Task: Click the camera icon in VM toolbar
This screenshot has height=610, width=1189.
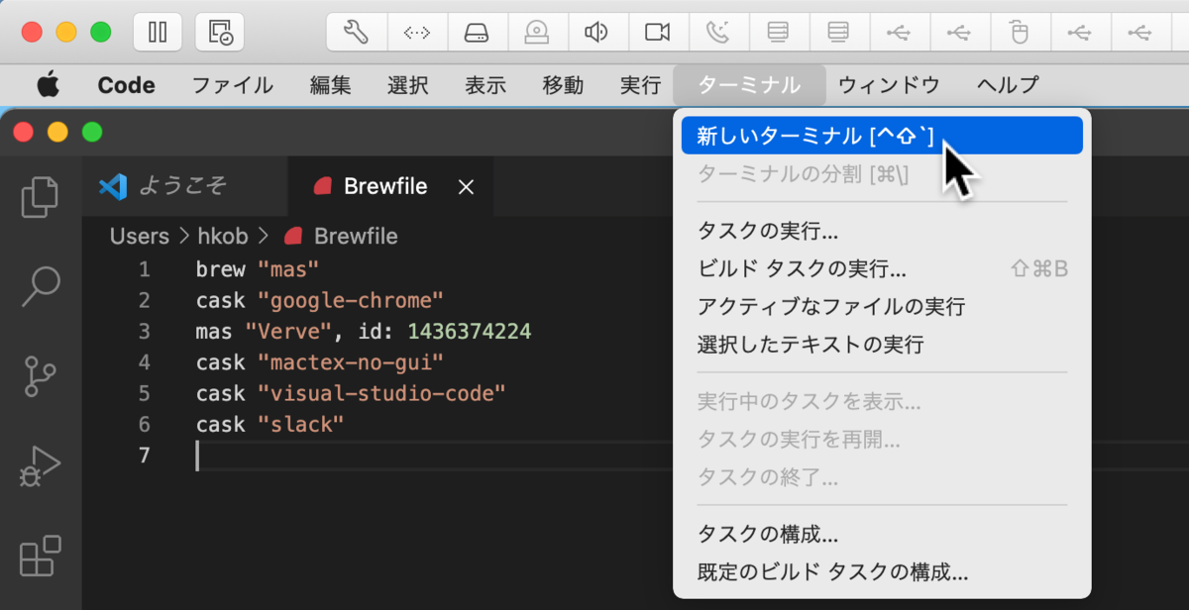Action: click(x=658, y=33)
